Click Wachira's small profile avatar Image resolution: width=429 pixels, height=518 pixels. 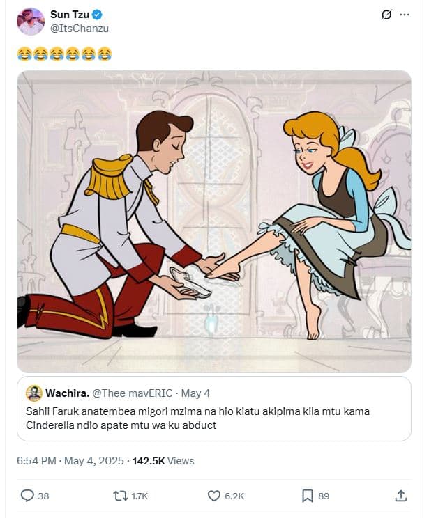coord(33,393)
